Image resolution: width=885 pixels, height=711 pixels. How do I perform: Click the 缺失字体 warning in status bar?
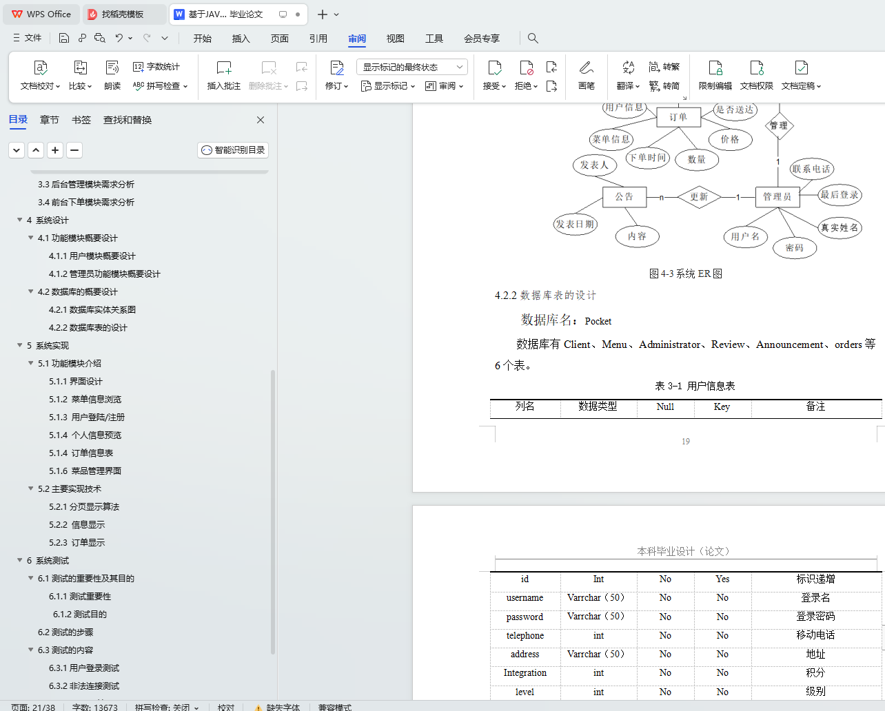coord(277,707)
